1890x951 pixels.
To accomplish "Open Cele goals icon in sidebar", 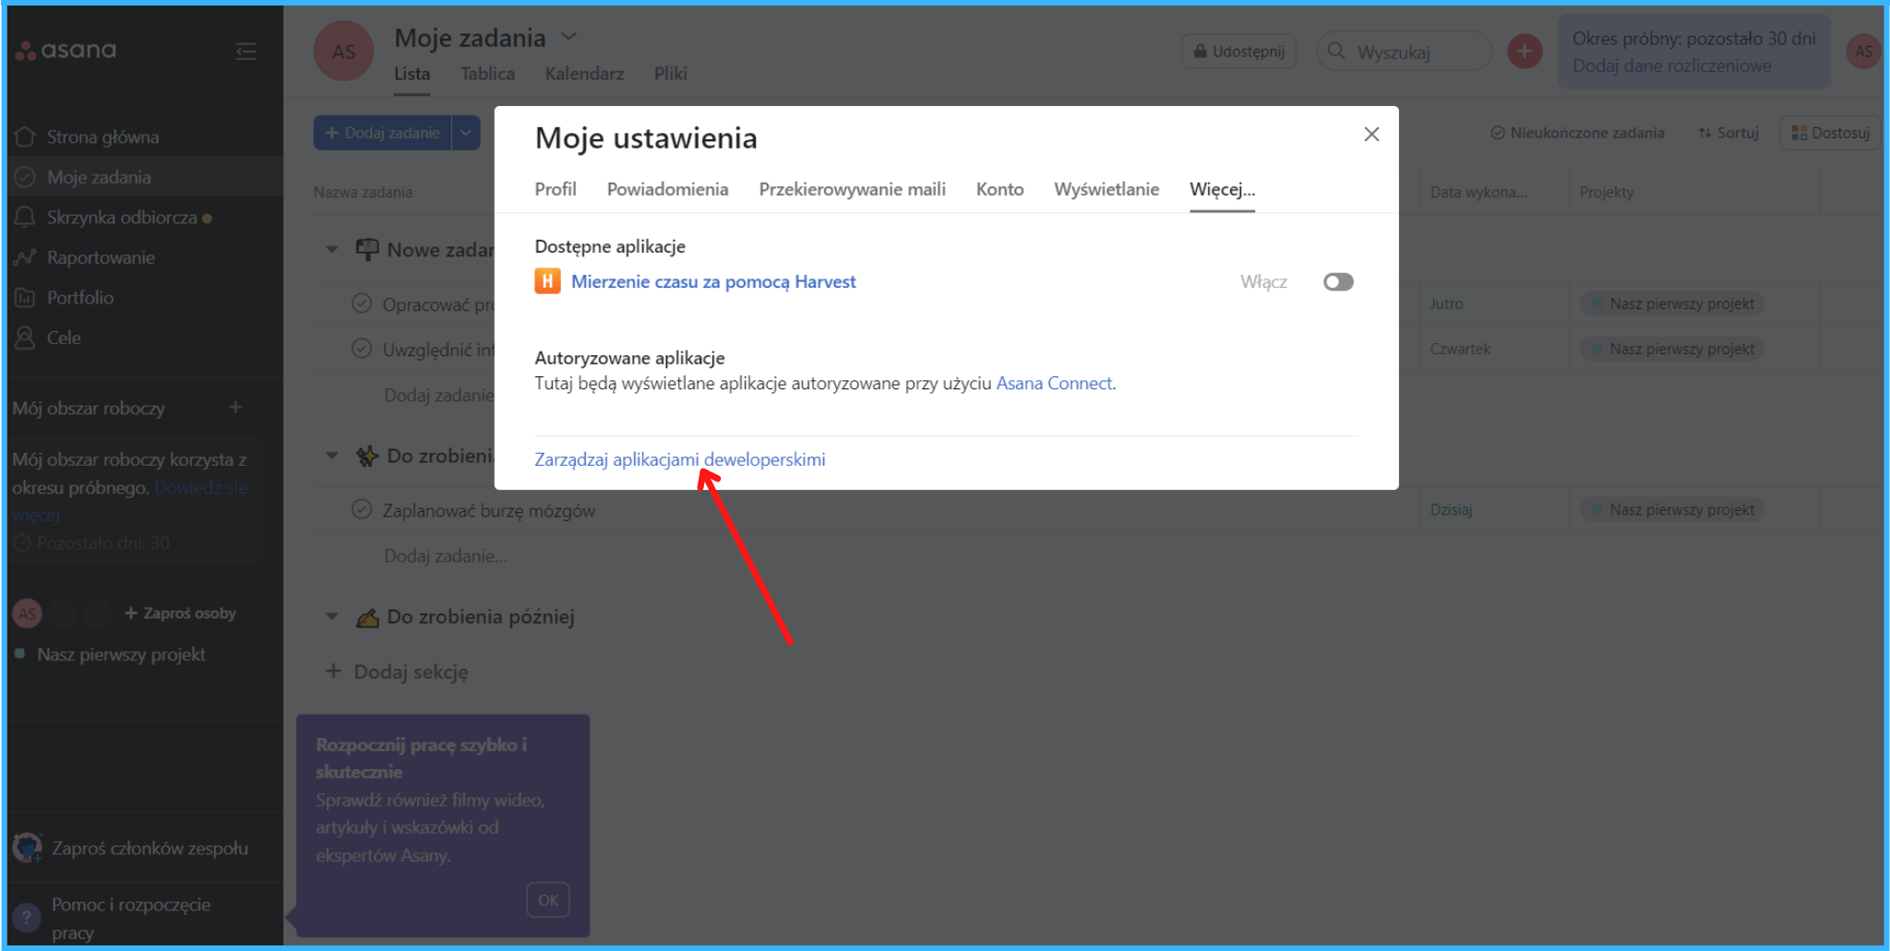I will (25, 338).
